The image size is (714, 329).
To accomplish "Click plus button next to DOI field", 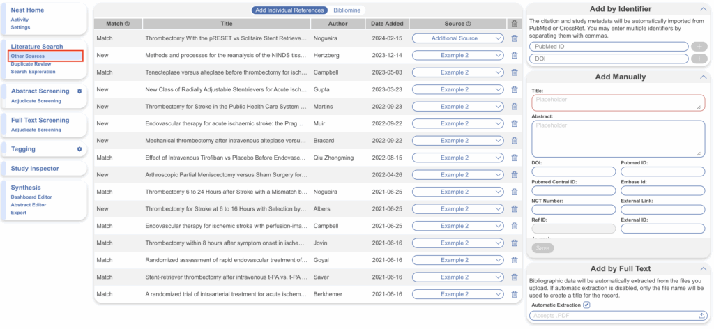I will (x=699, y=59).
